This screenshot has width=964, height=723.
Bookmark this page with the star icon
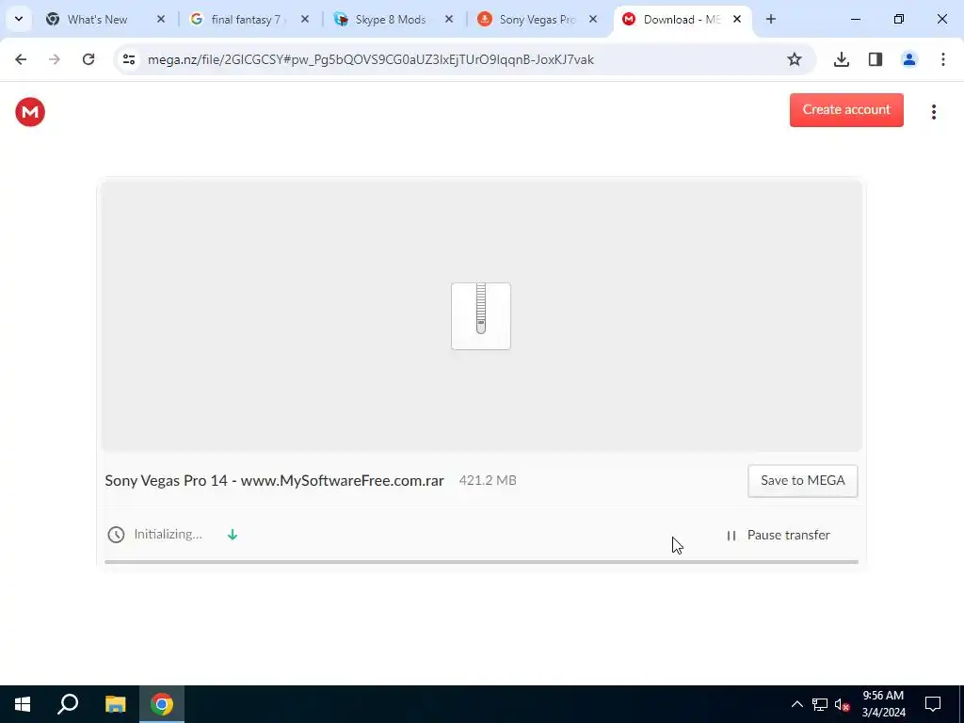(795, 59)
